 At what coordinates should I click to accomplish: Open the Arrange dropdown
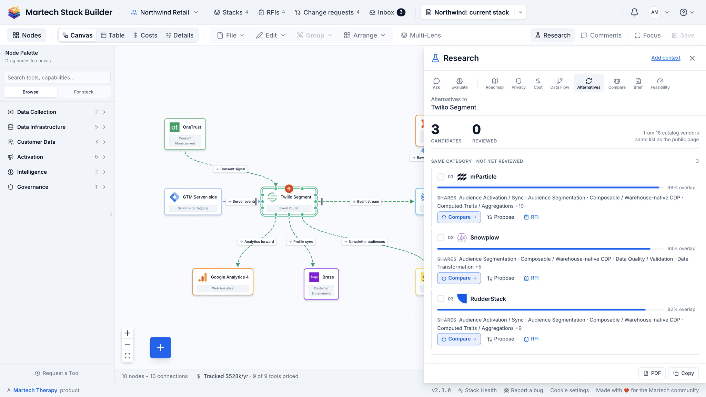[x=364, y=35]
